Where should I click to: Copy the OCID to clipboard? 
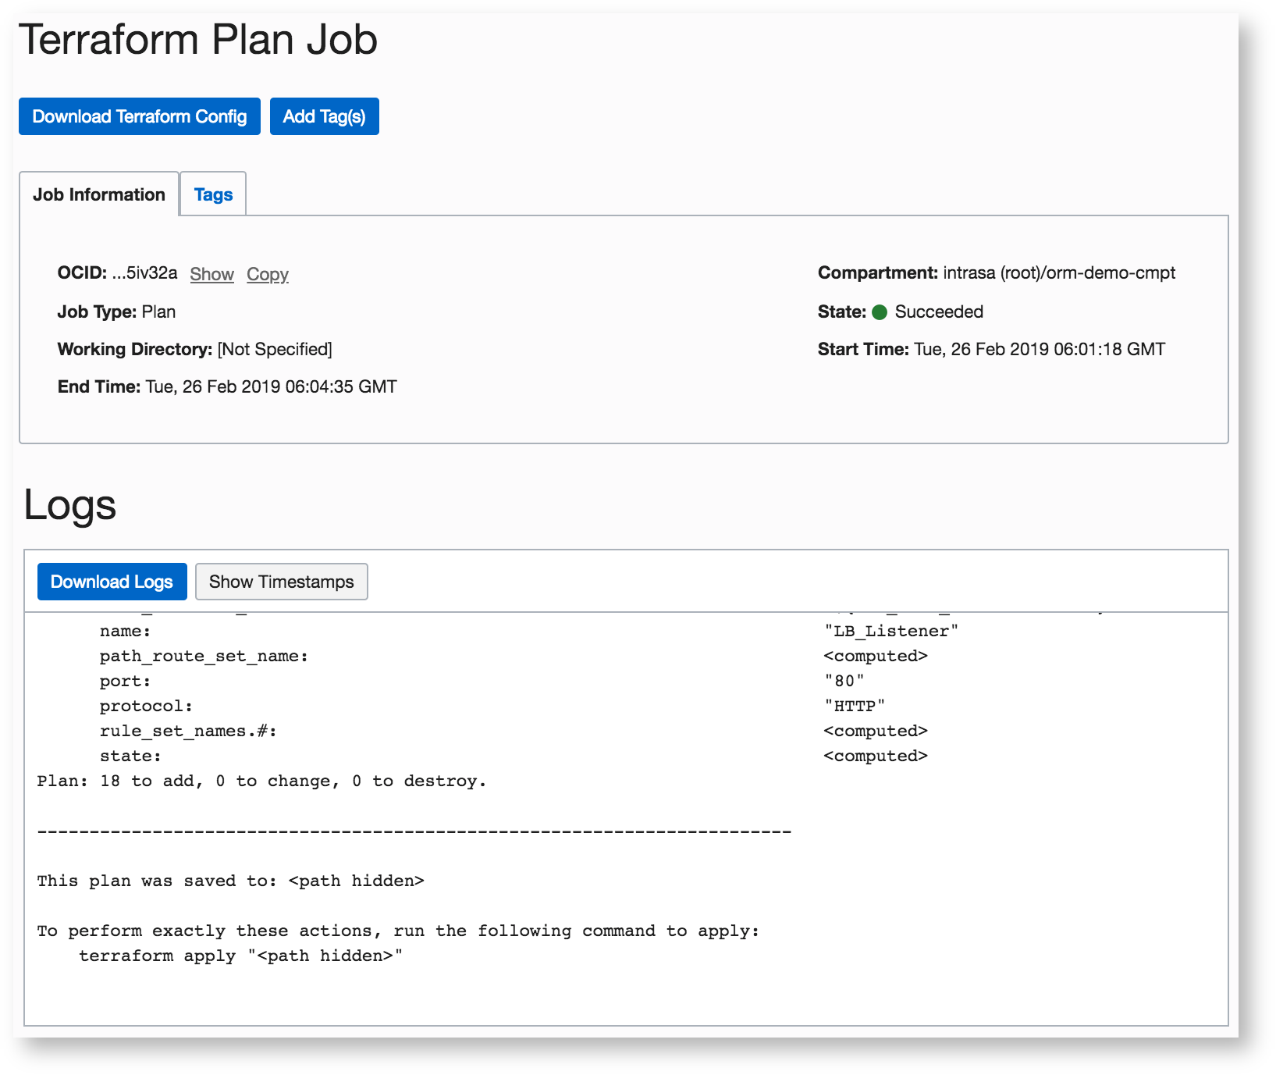pos(268,274)
